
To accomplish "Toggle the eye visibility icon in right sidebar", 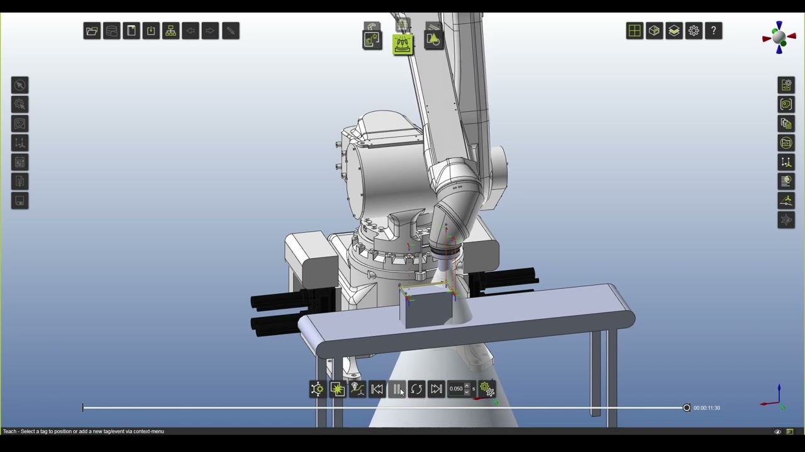I will [x=786, y=220].
